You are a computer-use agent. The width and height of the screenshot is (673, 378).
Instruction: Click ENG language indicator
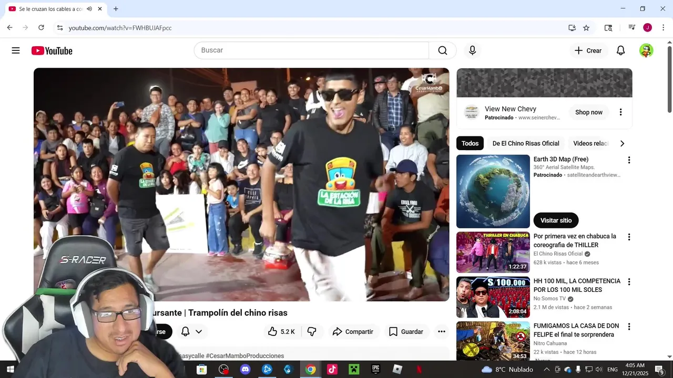(612, 370)
